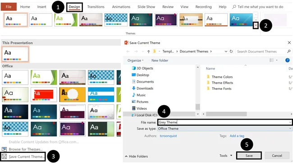Screen dimensions: 293x164
Task: Select Downloads in the navigation pane
Action: pyautogui.click(x=142, y=89)
